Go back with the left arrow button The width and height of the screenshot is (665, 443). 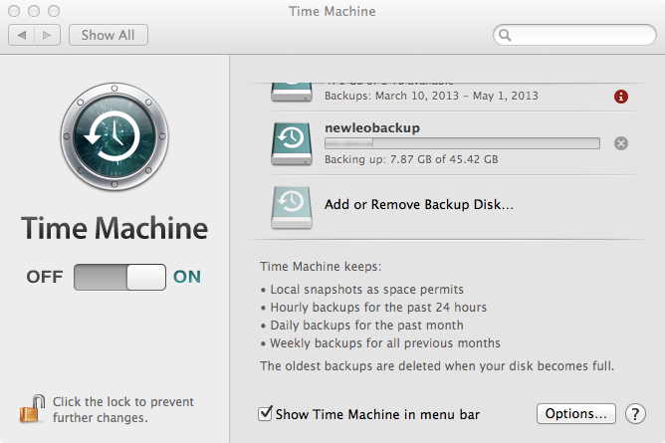tap(22, 35)
